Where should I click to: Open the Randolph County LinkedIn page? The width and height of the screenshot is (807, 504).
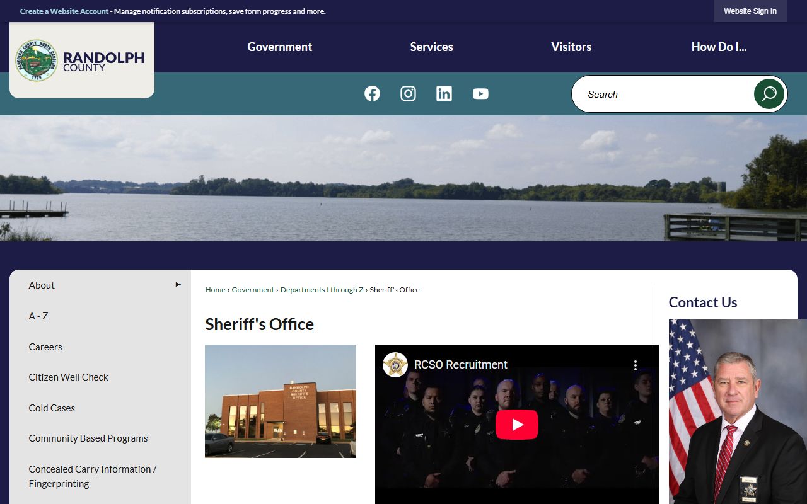[x=444, y=94]
